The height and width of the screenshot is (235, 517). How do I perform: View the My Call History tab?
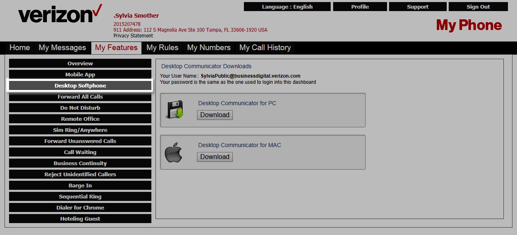tap(265, 48)
